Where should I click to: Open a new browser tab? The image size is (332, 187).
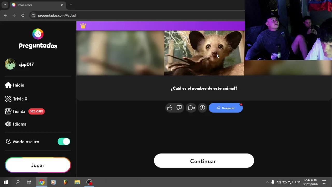point(71,5)
